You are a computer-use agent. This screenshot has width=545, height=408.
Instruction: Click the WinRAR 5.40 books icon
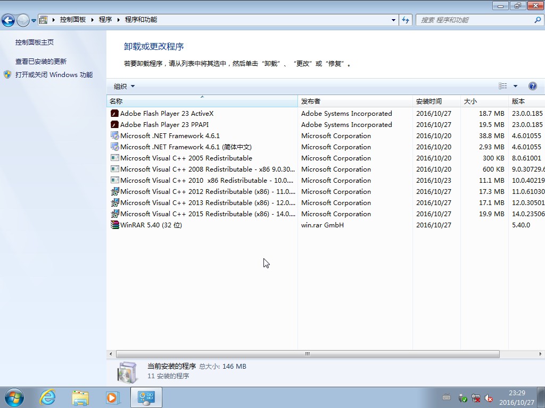(x=115, y=225)
